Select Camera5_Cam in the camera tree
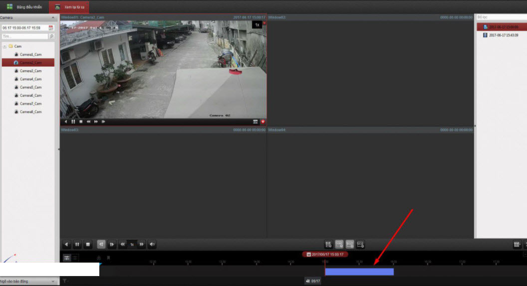527x286 pixels. (30, 87)
